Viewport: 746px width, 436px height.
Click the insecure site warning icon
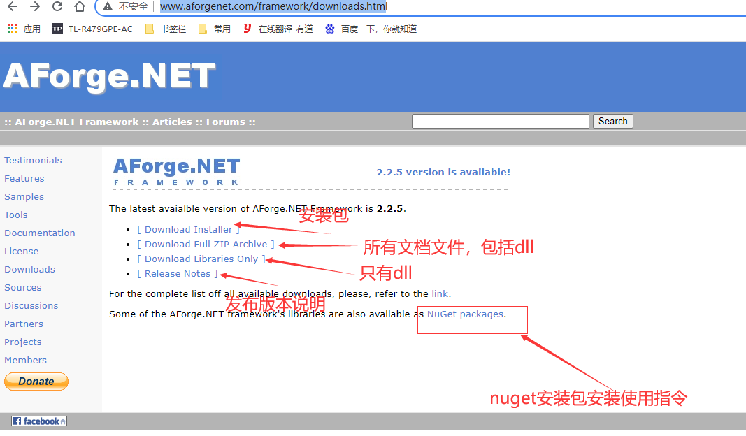pyautogui.click(x=108, y=7)
